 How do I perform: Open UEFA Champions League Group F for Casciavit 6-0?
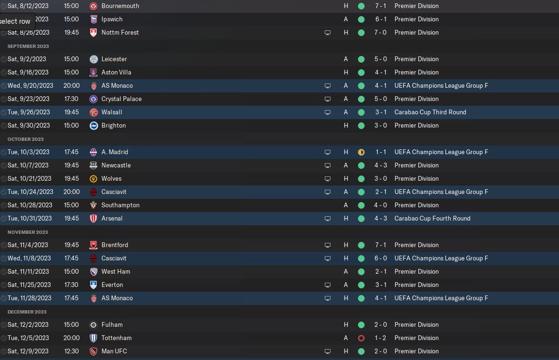(x=441, y=258)
